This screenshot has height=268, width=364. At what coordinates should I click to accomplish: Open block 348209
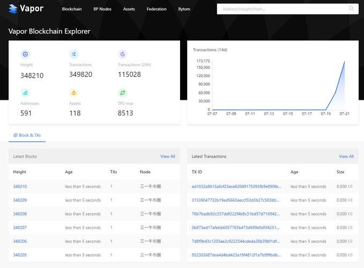tap(20, 200)
